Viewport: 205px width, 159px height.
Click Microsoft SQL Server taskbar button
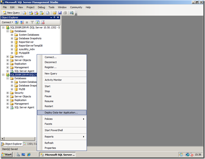[x=58, y=155]
